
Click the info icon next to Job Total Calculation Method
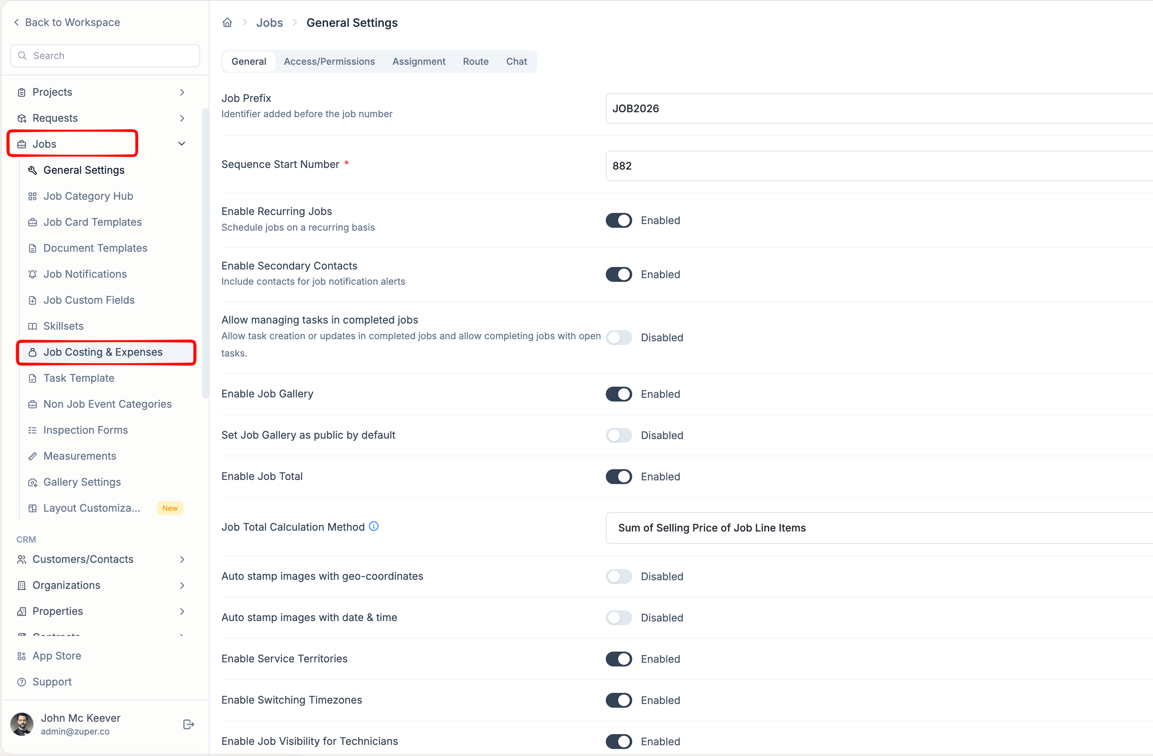coord(373,526)
